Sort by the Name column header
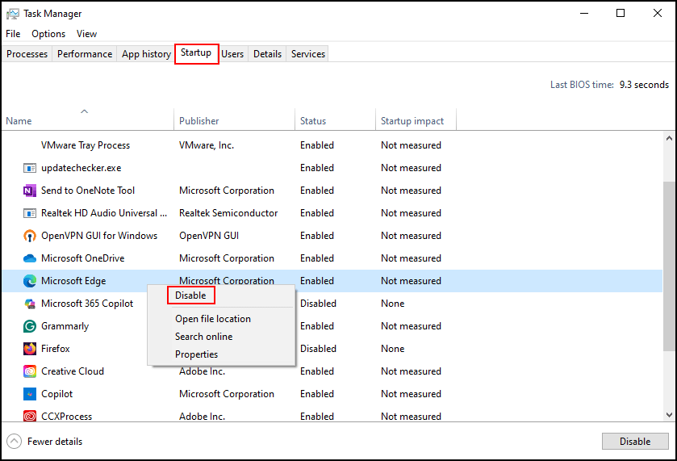Image resolution: width=677 pixels, height=461 pixels. pyautogui.click(x=88, y=119)
